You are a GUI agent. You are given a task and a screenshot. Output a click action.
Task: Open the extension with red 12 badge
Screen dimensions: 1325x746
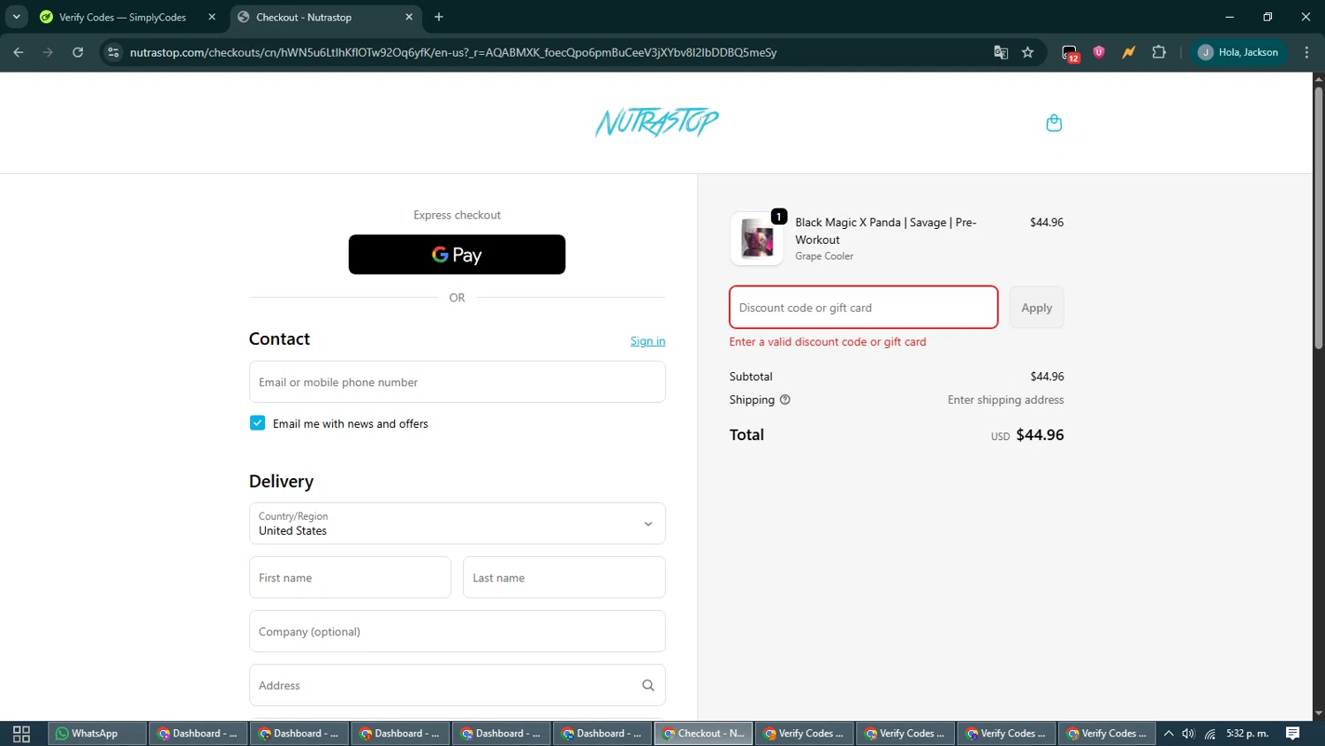tap(1070, 53)
